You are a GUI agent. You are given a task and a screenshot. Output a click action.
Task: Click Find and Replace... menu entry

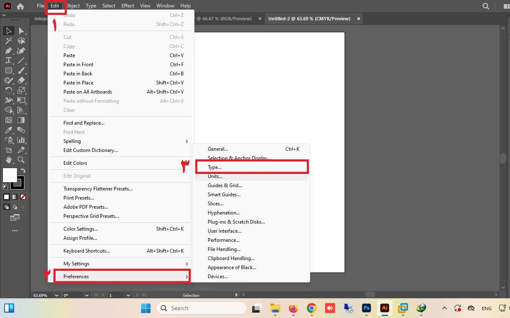pyautogui.click(x=84, y=123)
